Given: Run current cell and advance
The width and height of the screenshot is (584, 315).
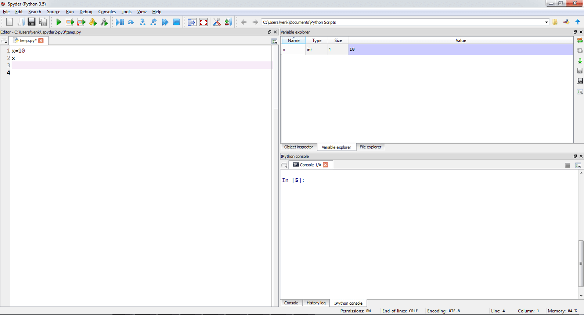Looking at the screenshot, I should 81,22.
